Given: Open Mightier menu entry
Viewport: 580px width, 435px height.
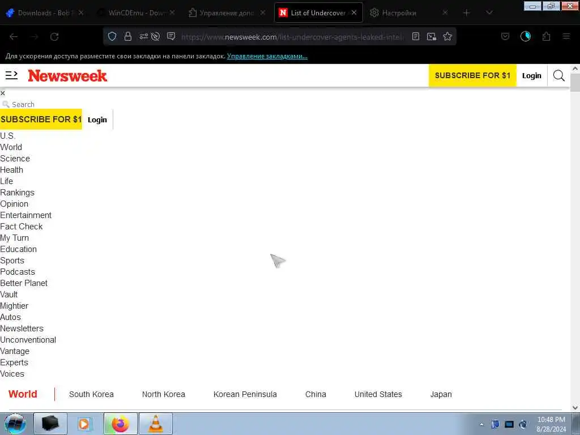Looking at the screenshot, I should (14, 306).
